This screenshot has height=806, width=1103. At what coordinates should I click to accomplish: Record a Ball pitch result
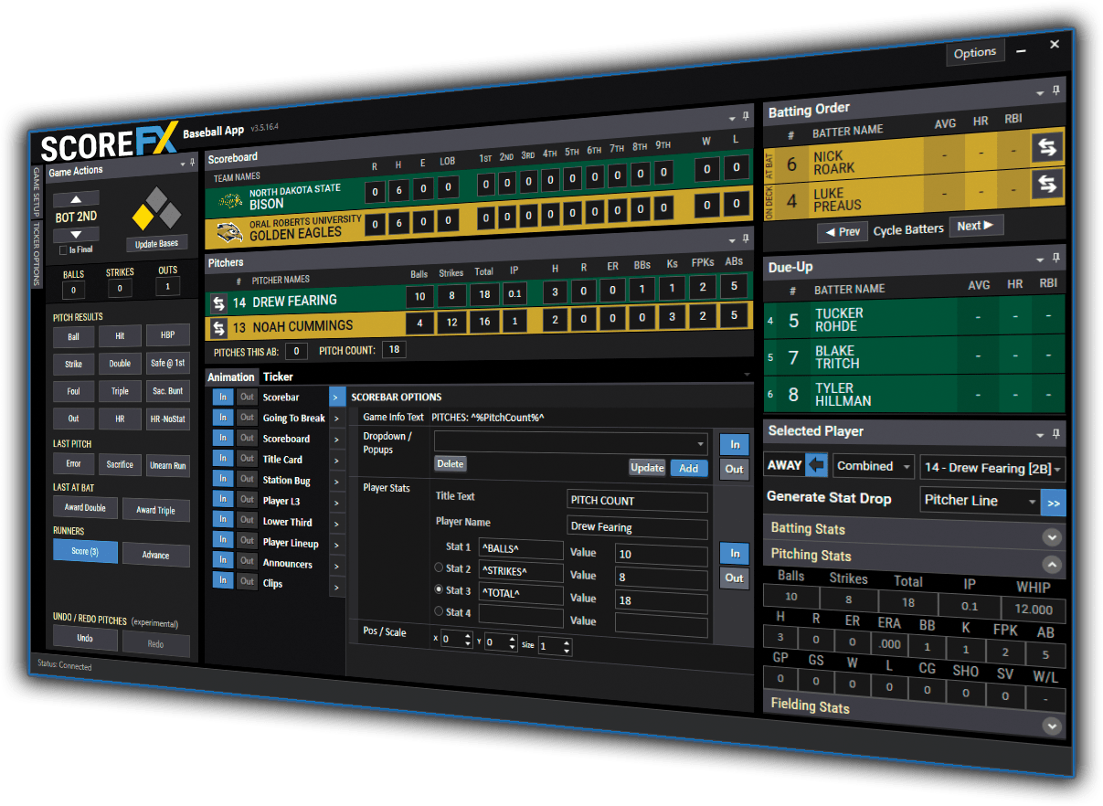[73, 336]
